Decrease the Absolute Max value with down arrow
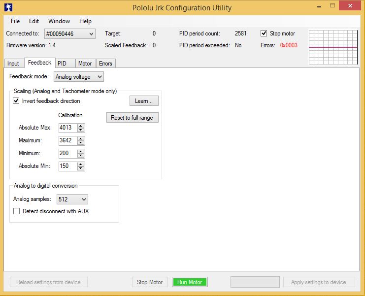This screenshot has width=365, height=296. (81, 130)
